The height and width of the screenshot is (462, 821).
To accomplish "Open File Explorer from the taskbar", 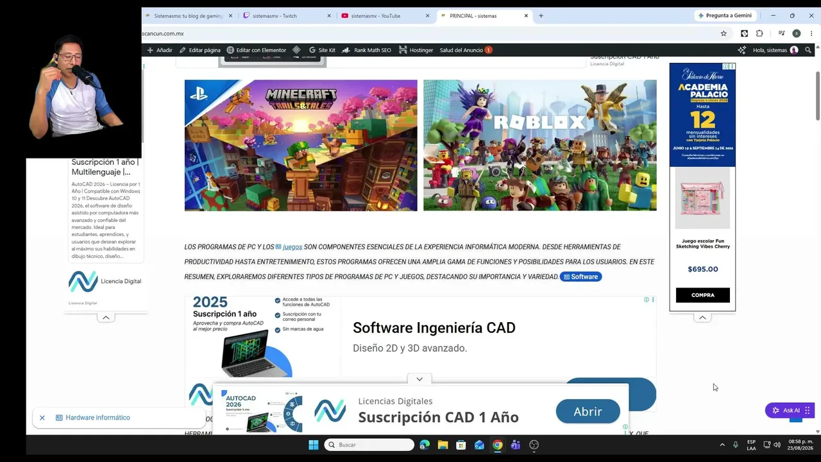I will [443, 445].
